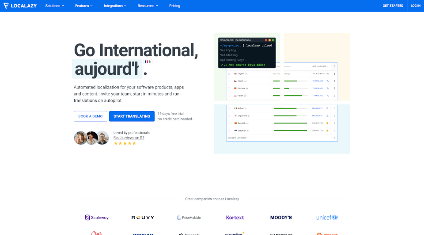Open the Resources navigation menu

click(x=148, y=6)
